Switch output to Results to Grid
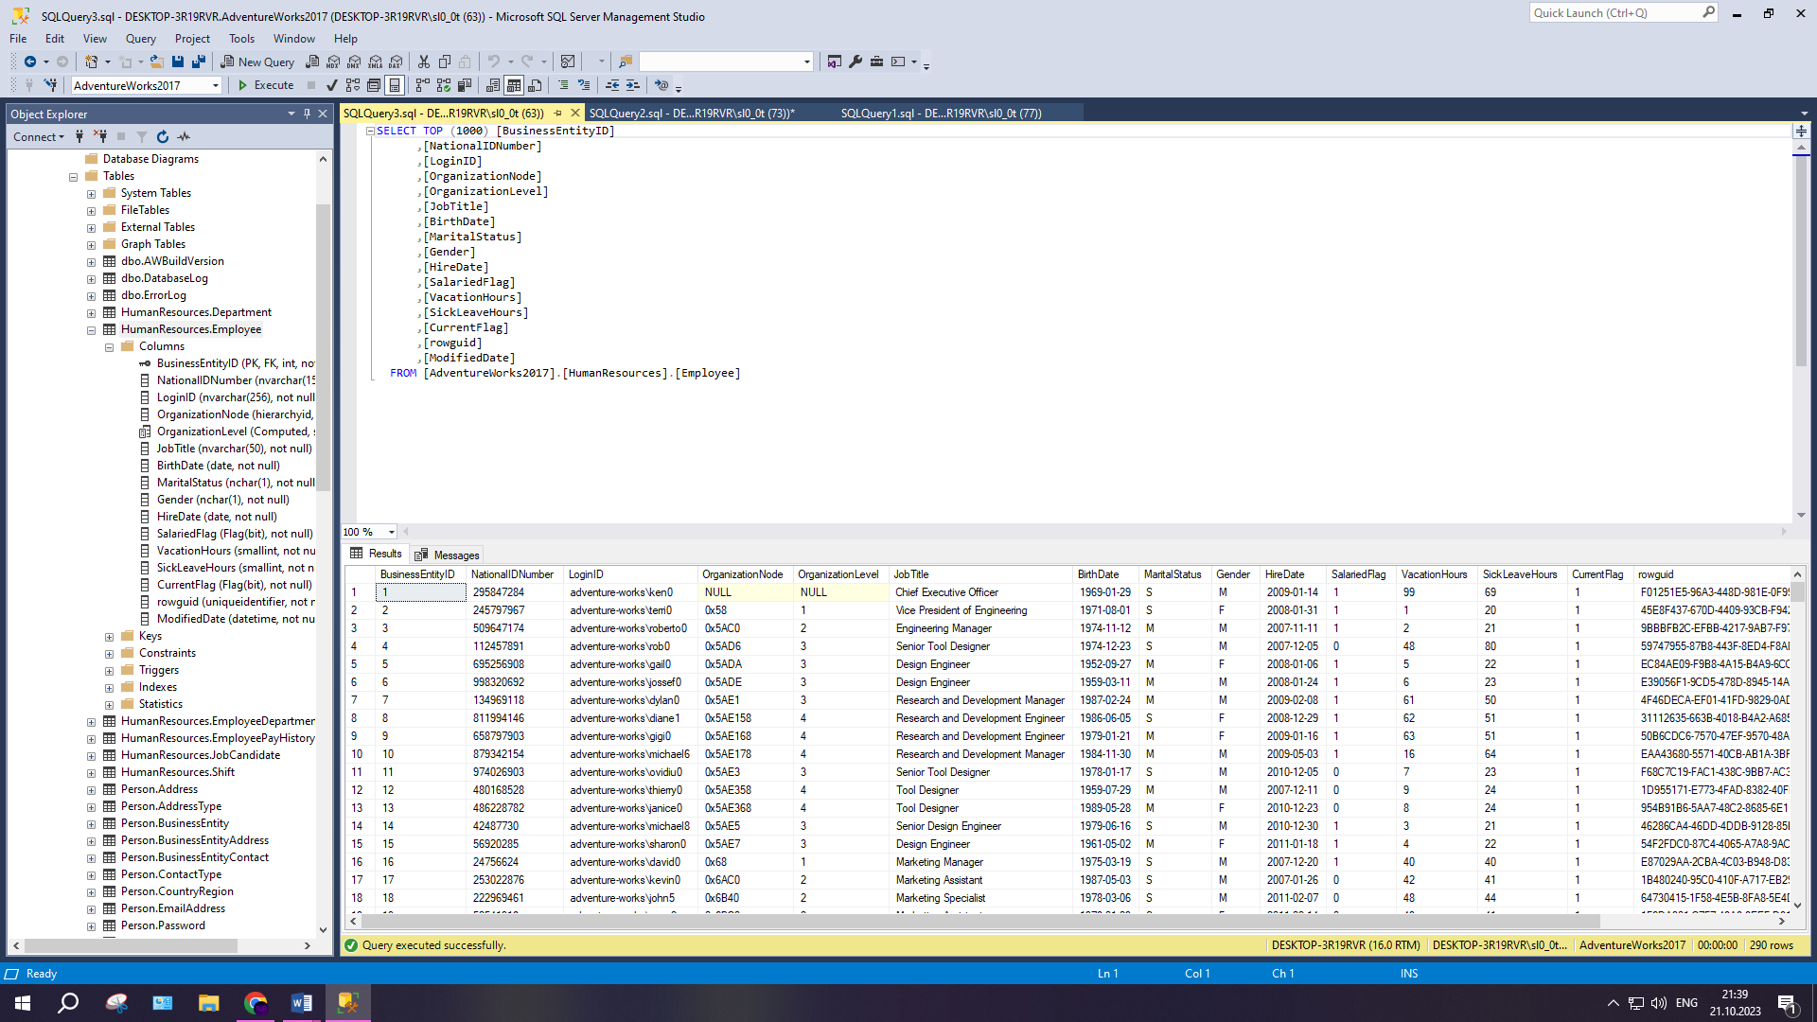1817x1022 pixels. point(514,85)
